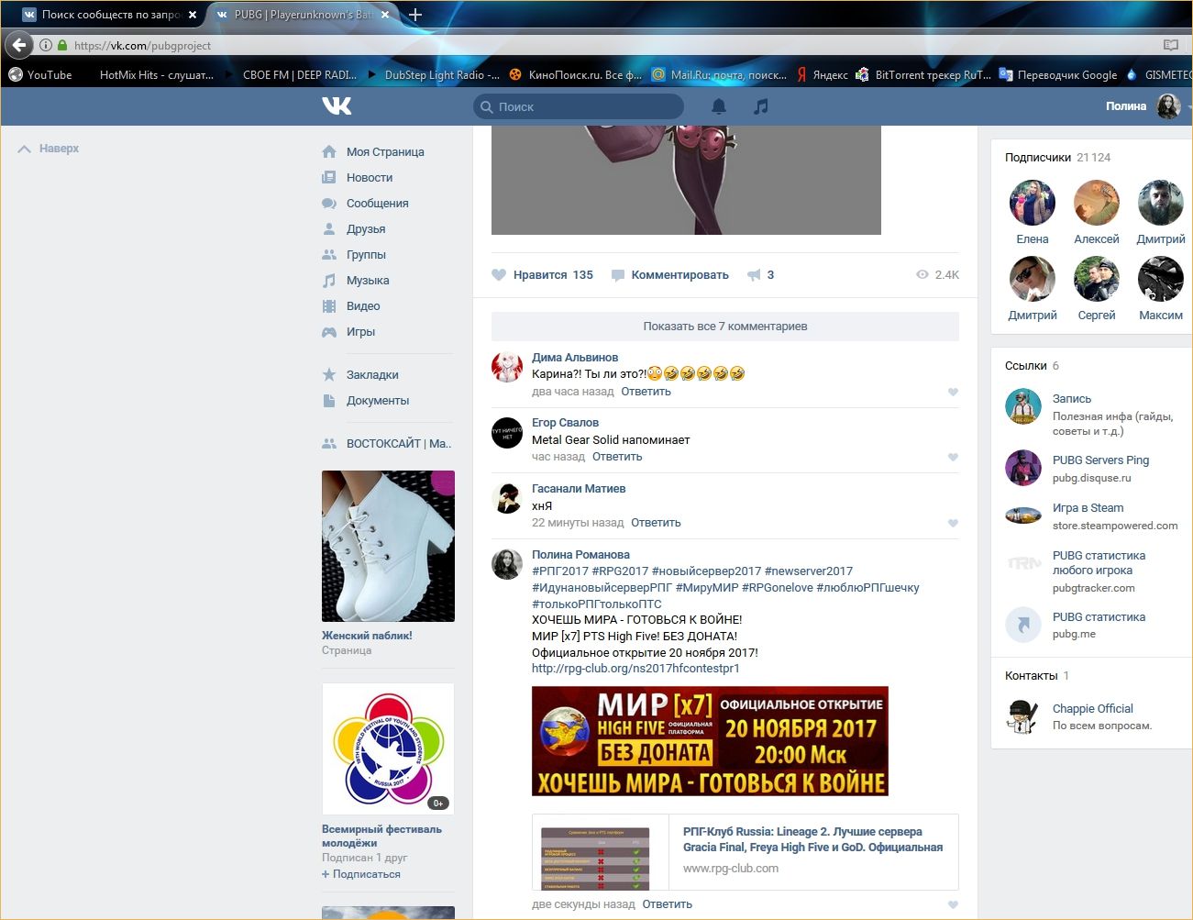Click the #РПГ2017 hashtag
Image resolution: width=1193 pixels, height=920 pixels.
pyautogui.click(x=560, y=571)
